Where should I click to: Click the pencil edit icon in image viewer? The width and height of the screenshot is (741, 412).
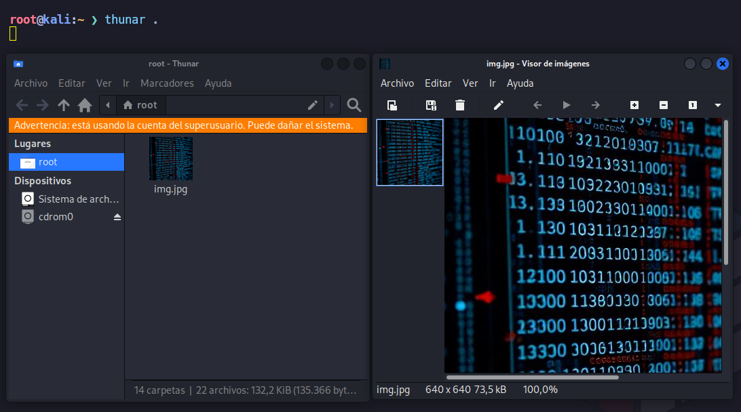click(499, 105)
